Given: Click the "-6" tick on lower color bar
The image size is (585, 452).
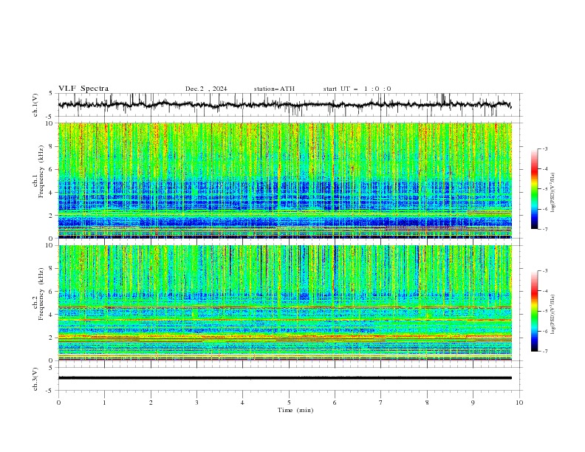Looking at the screenshot, I should 545,331.
